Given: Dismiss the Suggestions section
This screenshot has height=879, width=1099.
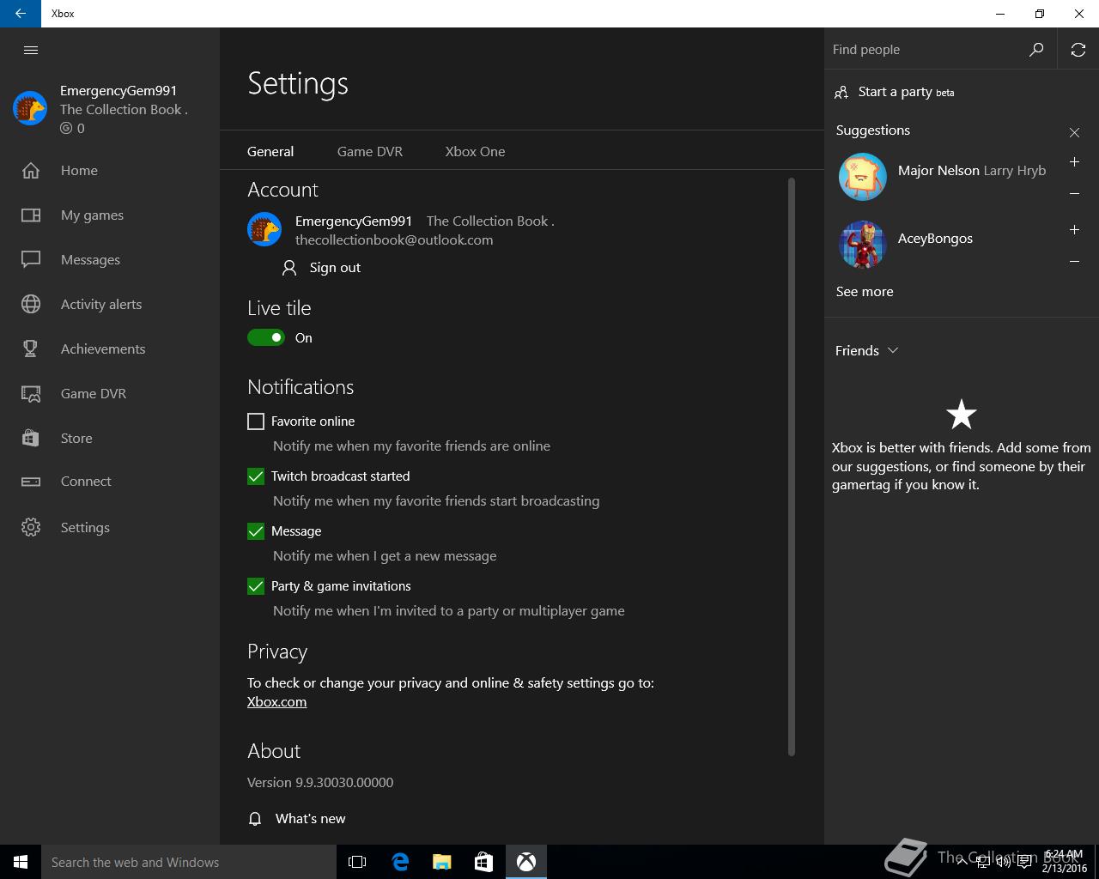Looking at the screenshot, I should pyautogui.click(x=1074, y=132).
